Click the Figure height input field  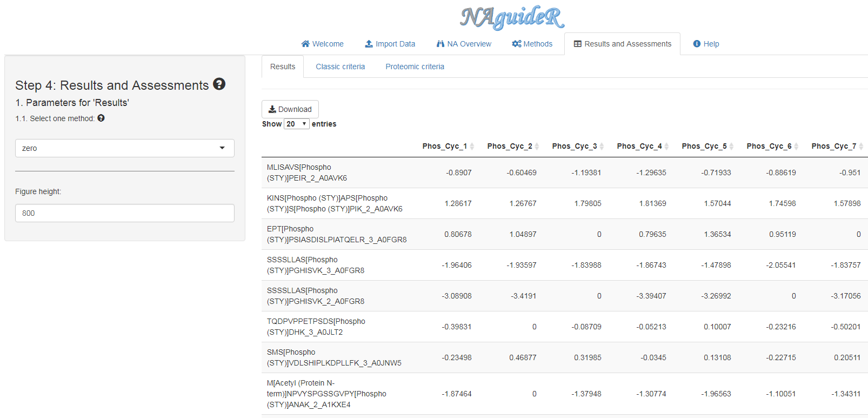pos(124,213)
